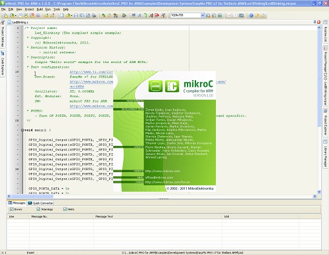Click the http://www.ti.com link in code
Screen dimensions: 329x255
(91, 72)
